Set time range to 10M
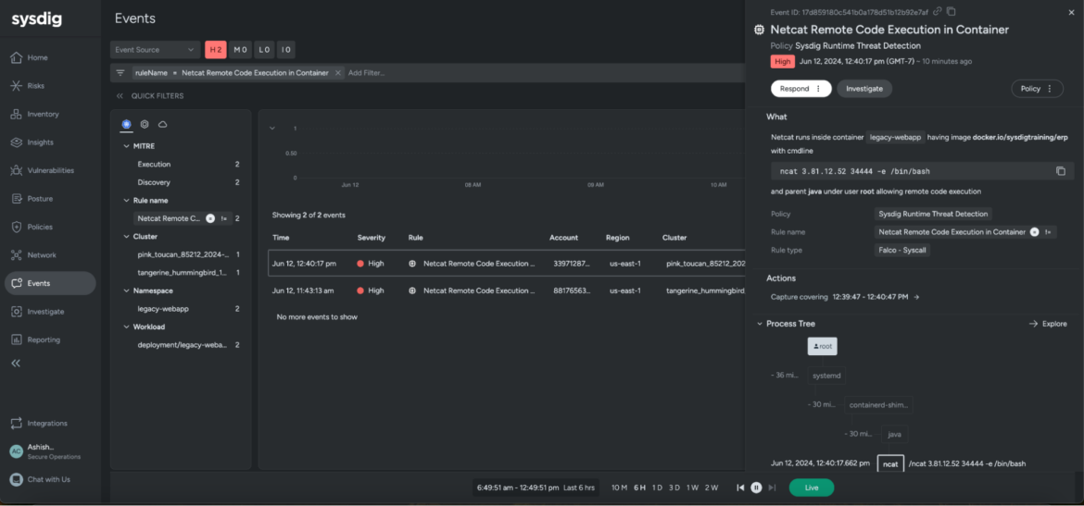The height and width of the screenshot is (506, 1084). 620,487
